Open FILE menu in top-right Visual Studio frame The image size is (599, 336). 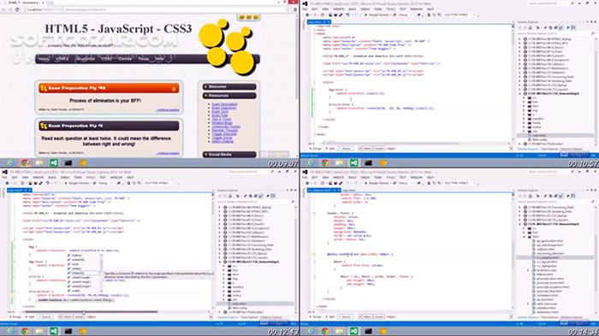[x=305, y=9]
